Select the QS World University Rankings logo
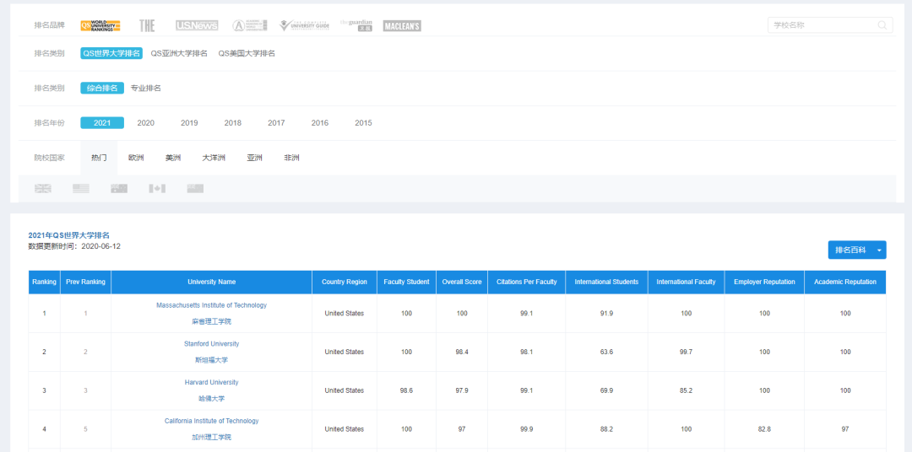The image size is (912, 452). pyautogui.click(x=100, y=25)
